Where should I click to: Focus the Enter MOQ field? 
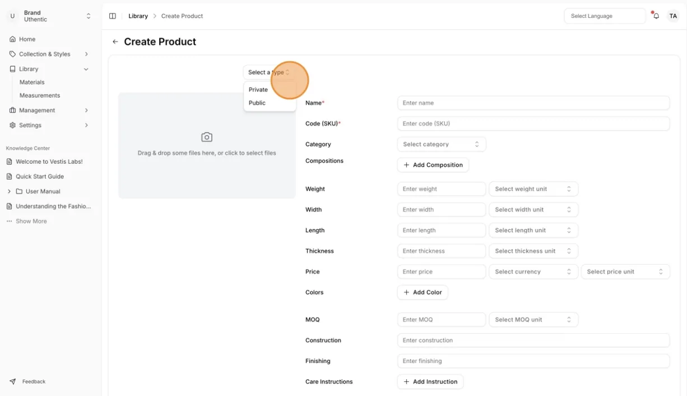[442, 320]
